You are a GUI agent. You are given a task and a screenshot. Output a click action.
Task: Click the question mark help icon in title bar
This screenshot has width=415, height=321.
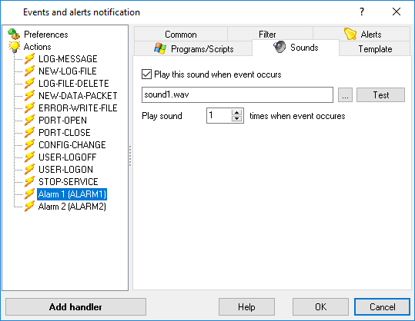pyautogui.click(x=362, y=12)
